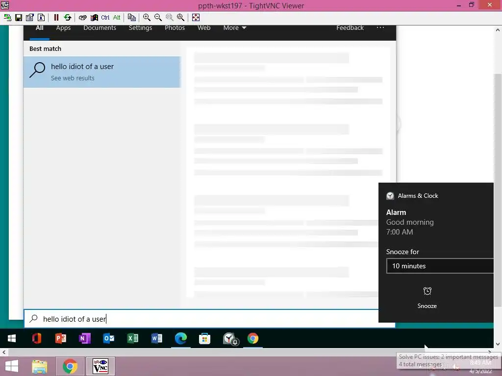Click the viewer's vertical scrollbar down arrow
Viewport: 502px width, 376px height.
click(498, 344)
